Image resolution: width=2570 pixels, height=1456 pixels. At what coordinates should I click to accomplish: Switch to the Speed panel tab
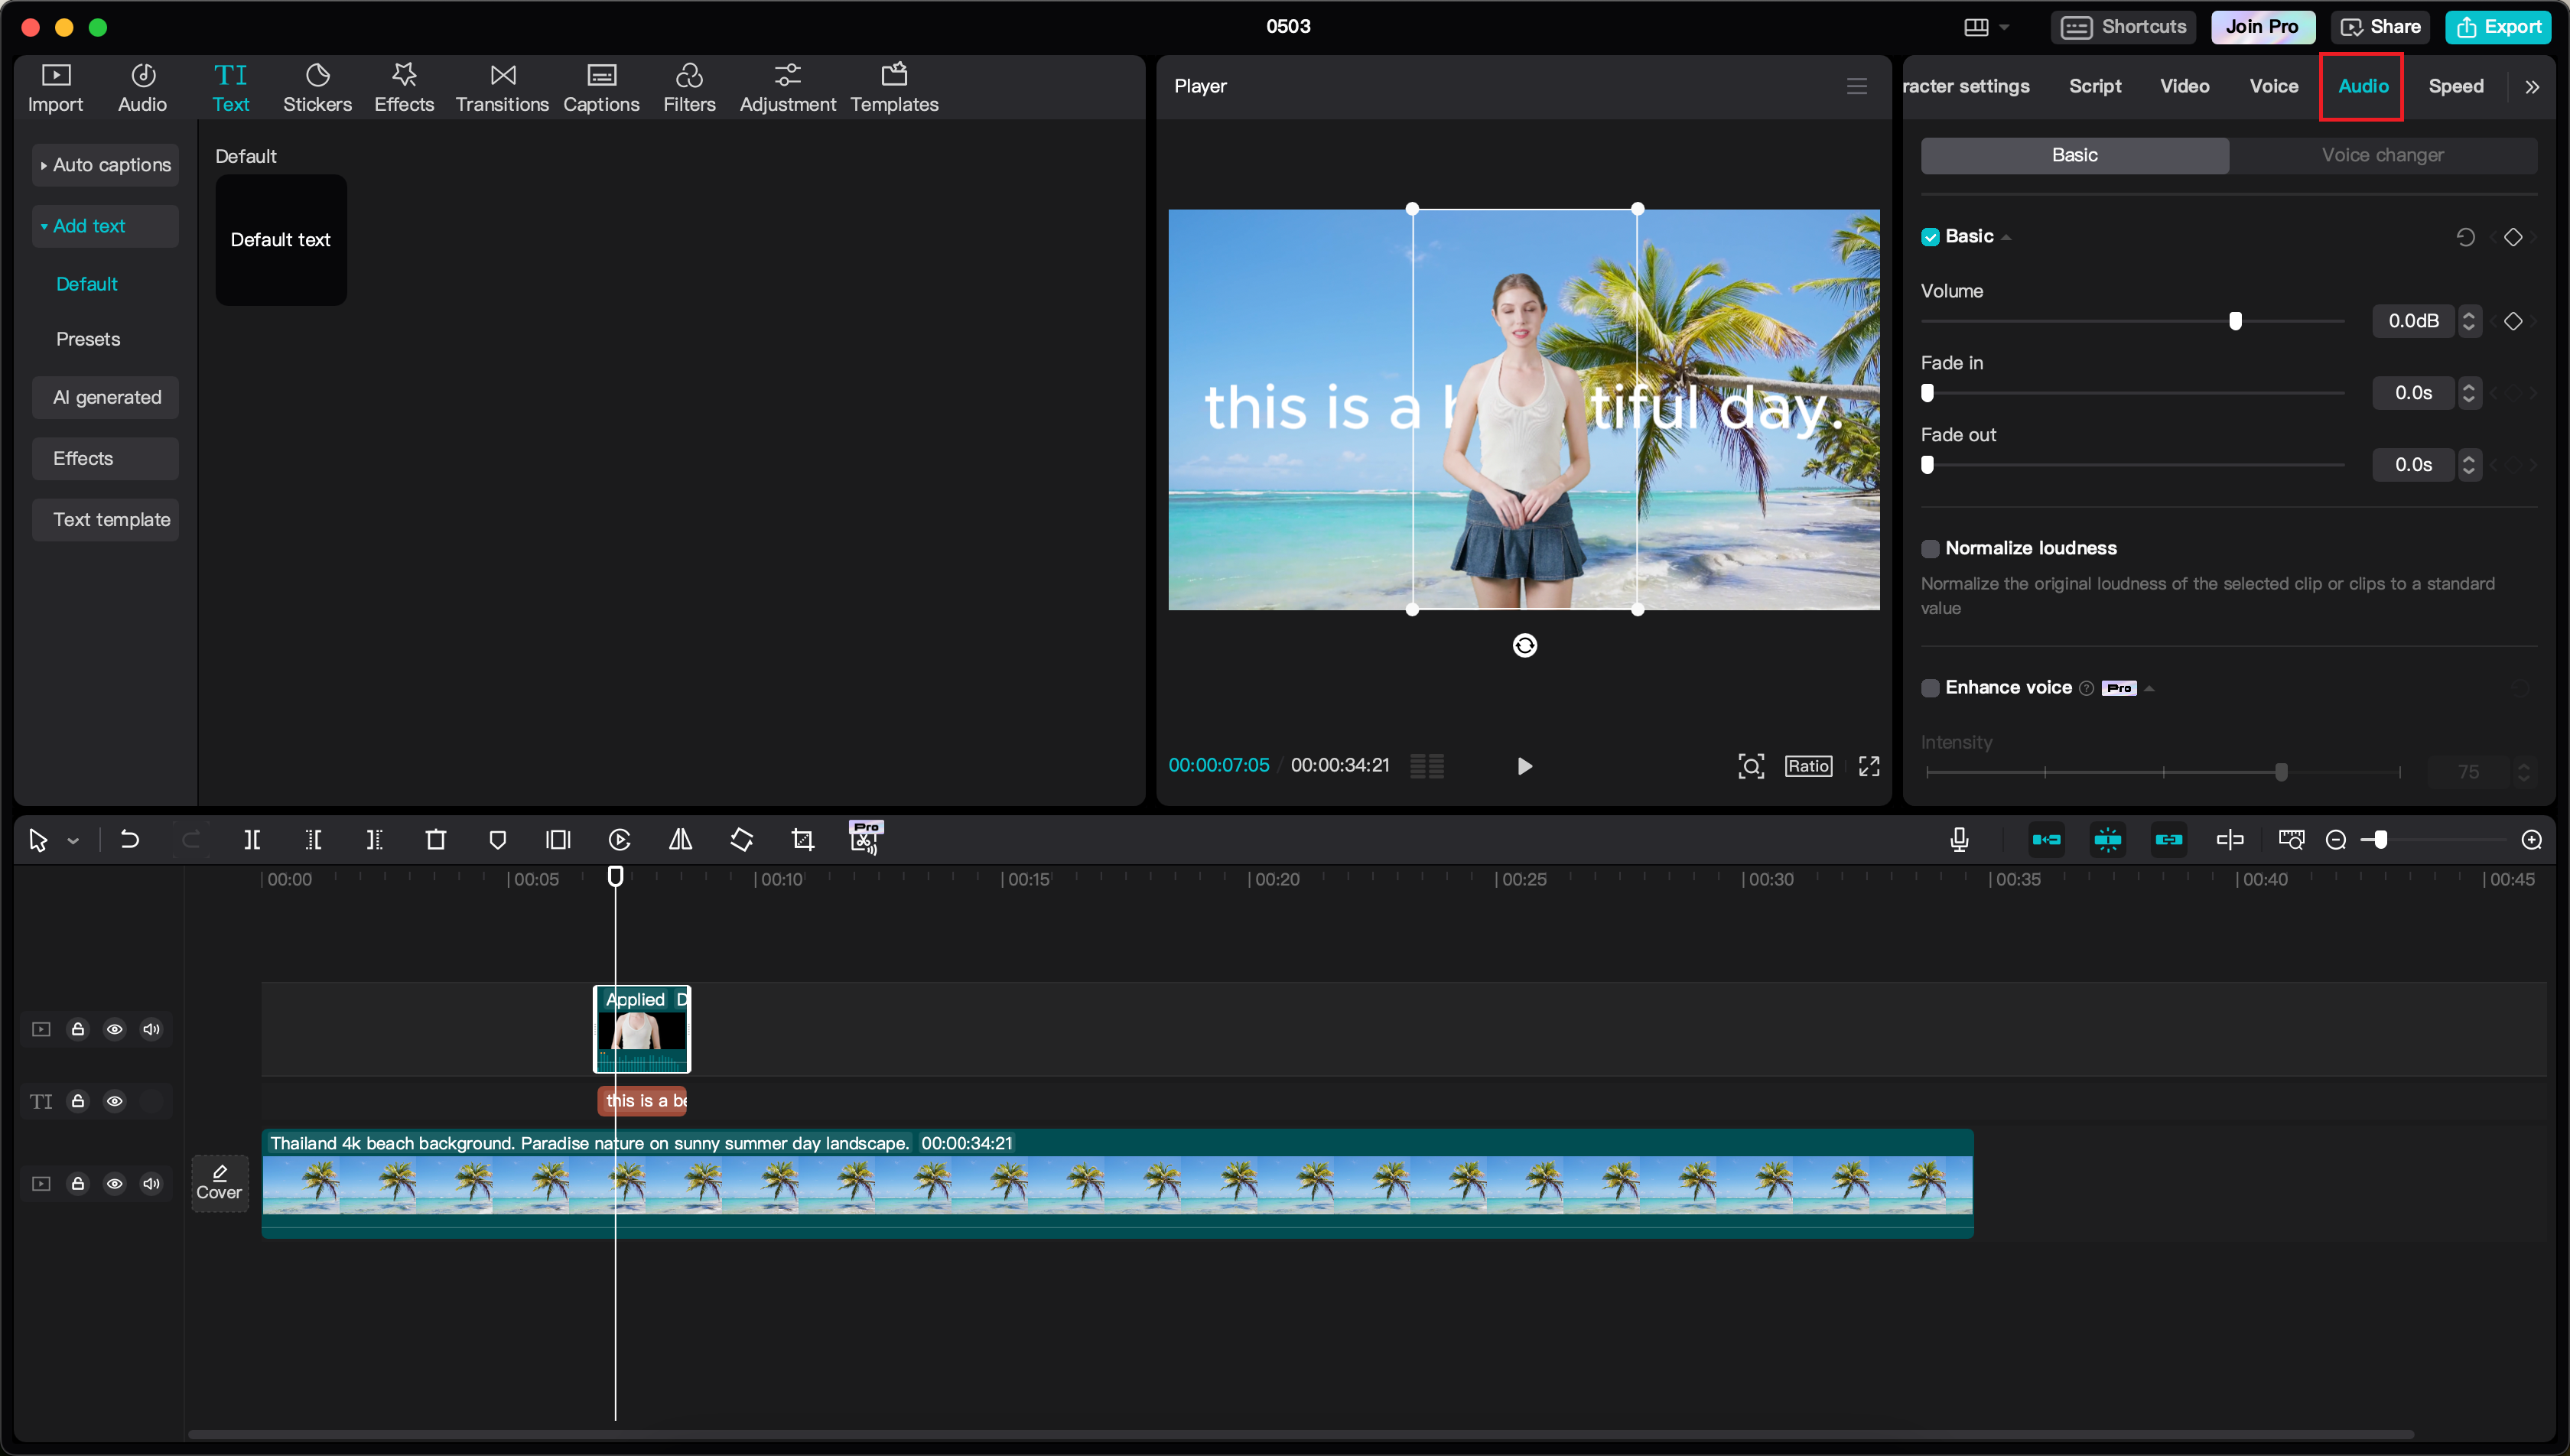pyautogui.click(x=2455, y=85)
